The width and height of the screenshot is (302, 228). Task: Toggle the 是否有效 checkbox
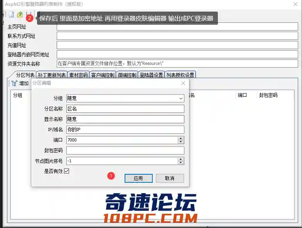[x=67, y=171]
